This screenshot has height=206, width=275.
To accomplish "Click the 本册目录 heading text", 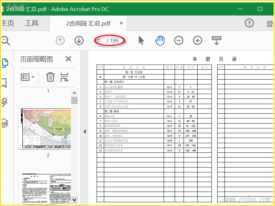I will pos(214,59).
